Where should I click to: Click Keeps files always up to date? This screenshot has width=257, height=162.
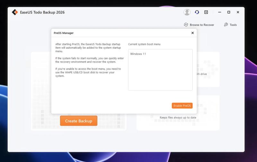[x=178, y=117]
